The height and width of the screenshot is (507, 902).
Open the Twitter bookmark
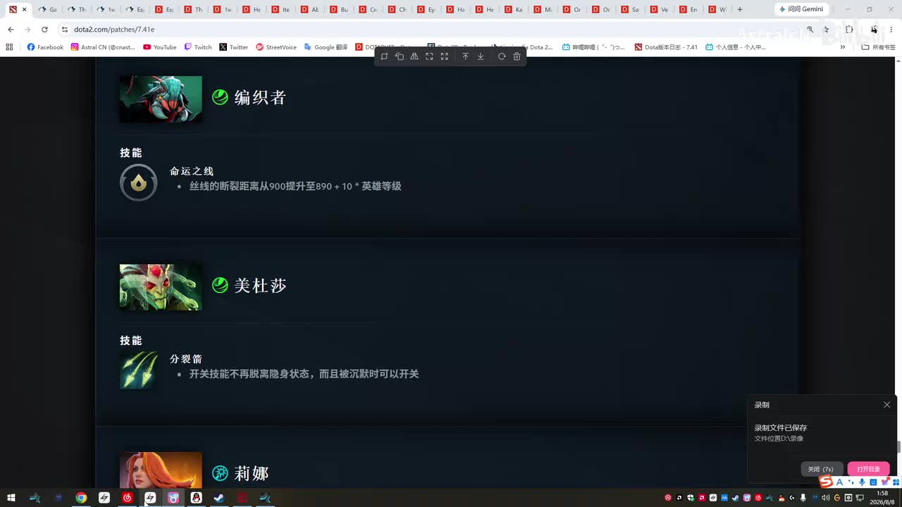coord(234,47)
